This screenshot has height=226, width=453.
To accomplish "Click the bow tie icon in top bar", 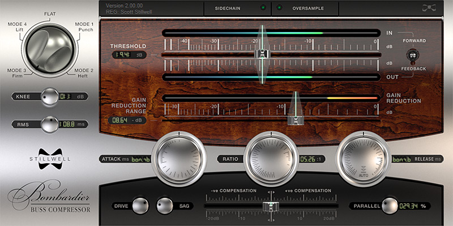I will (x=429, y=8).
